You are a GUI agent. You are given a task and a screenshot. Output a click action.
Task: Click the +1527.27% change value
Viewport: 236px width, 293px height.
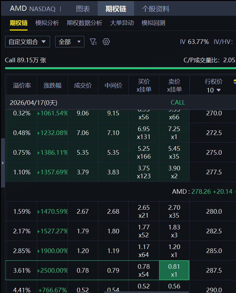52,231
